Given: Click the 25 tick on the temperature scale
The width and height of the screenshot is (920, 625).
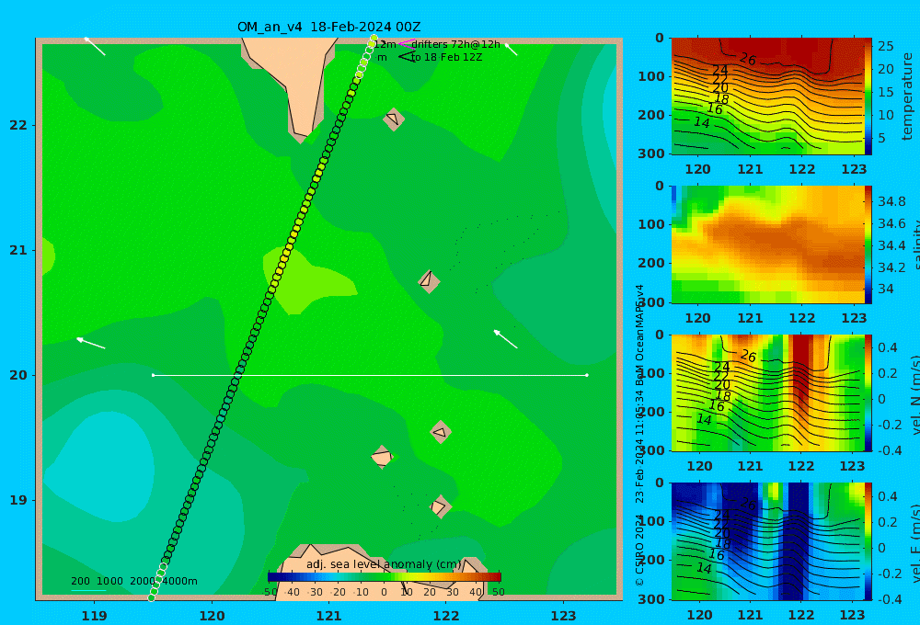Looking at the screenshot, I should (886, 46).
